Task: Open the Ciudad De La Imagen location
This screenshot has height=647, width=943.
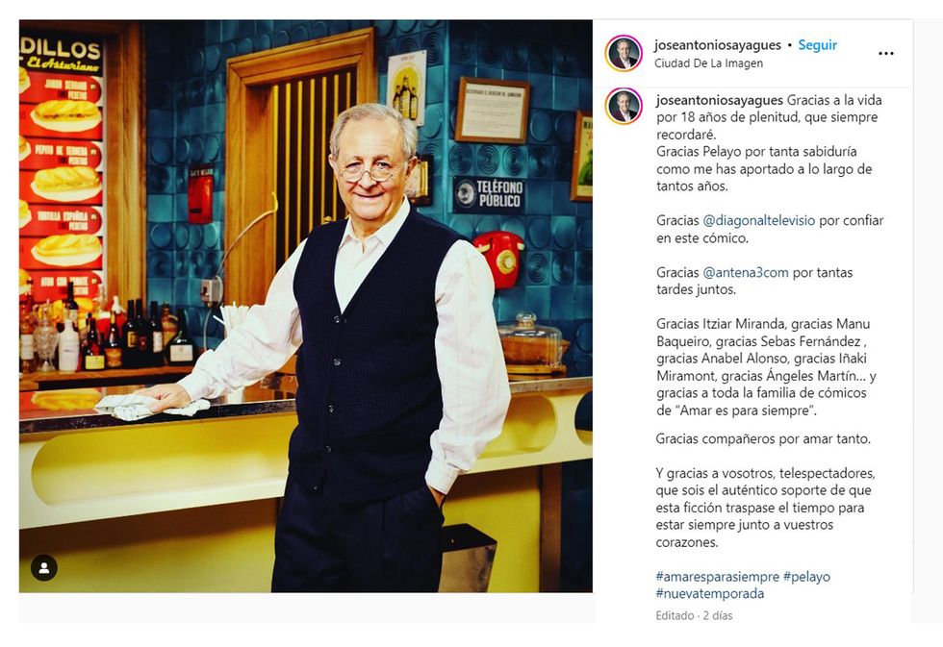Action: (x=708, y=63)
